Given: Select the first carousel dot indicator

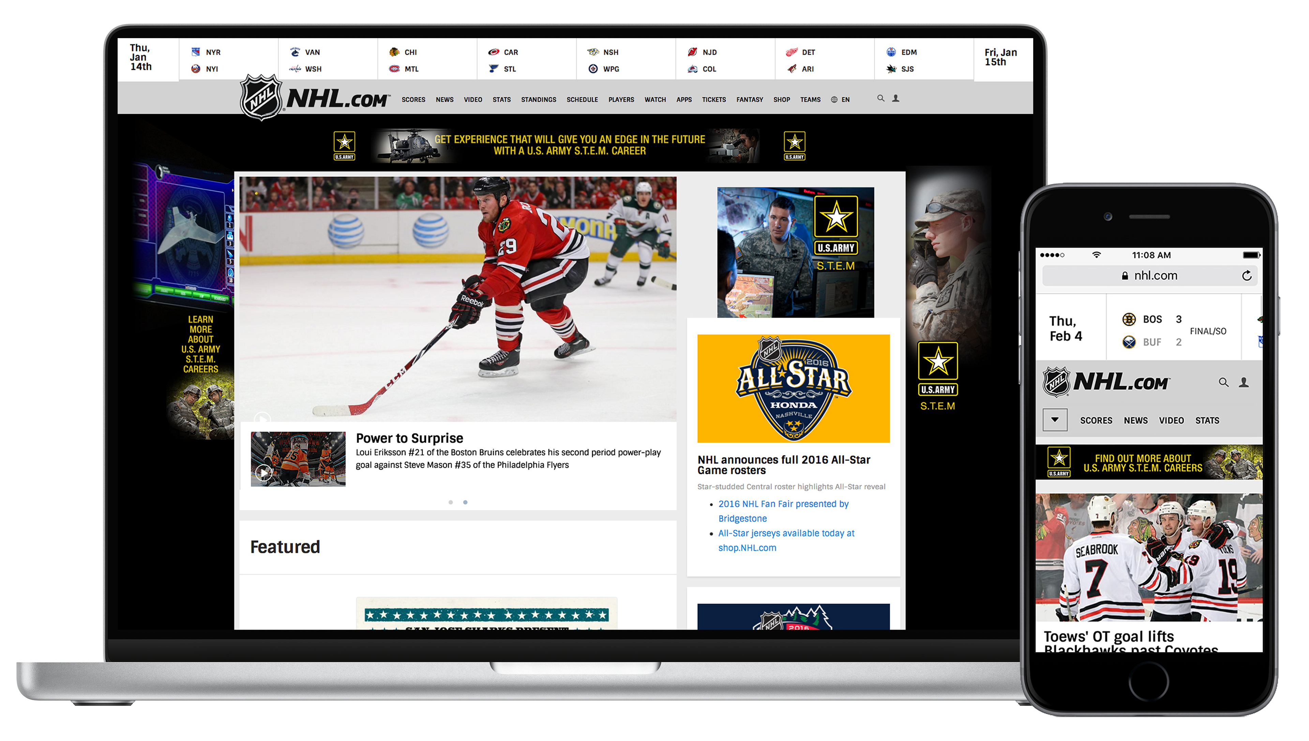Looking at the screenshot, I should [451, 502].
